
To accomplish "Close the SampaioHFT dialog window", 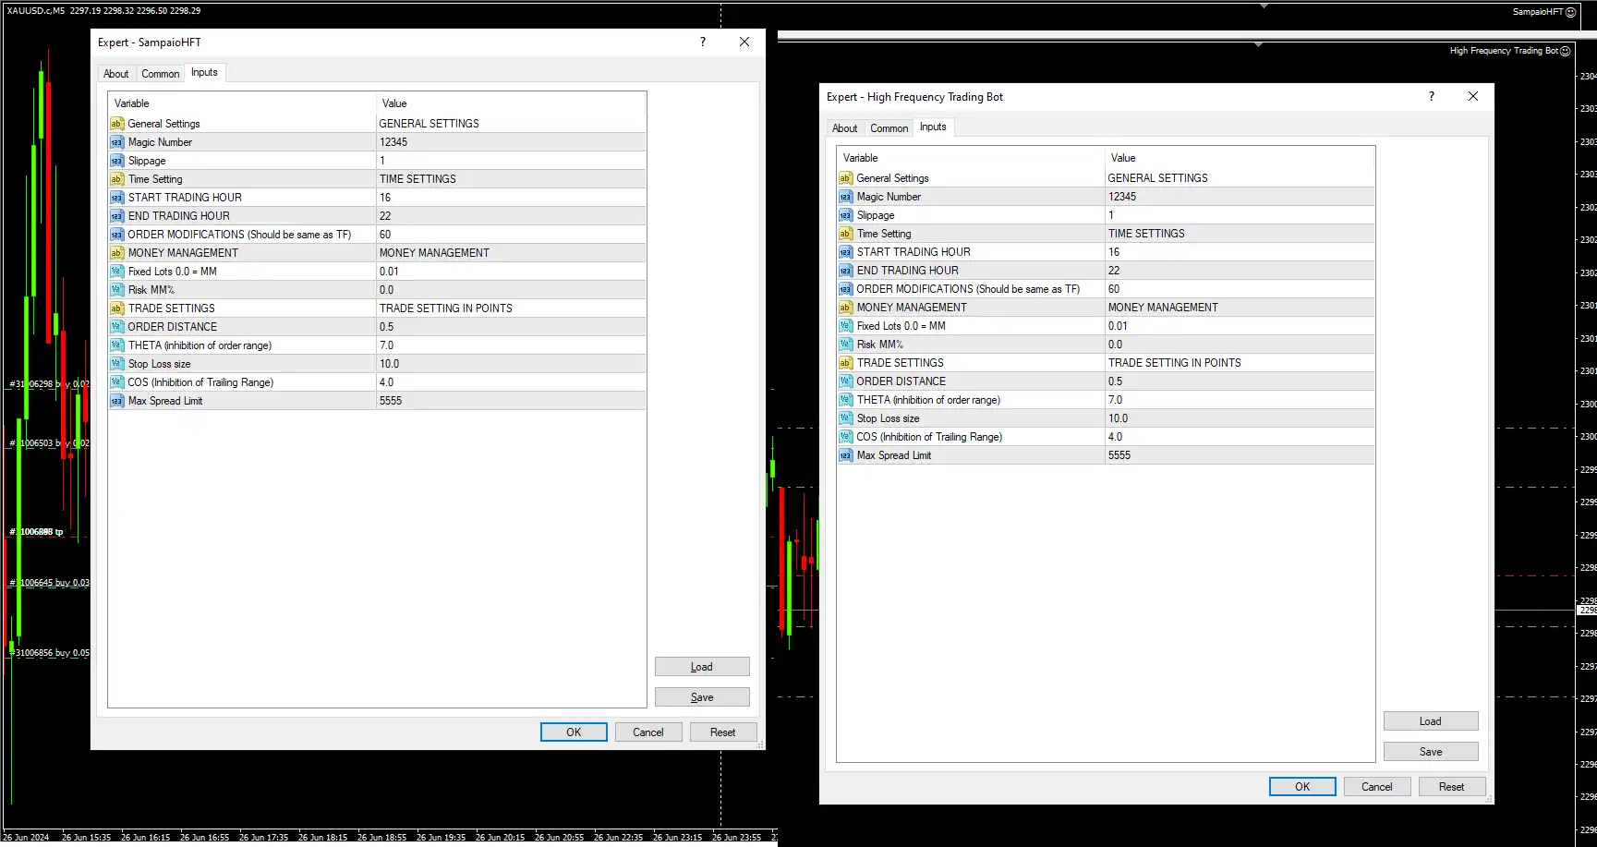I will pyautogui.click(x=744, y=42).
